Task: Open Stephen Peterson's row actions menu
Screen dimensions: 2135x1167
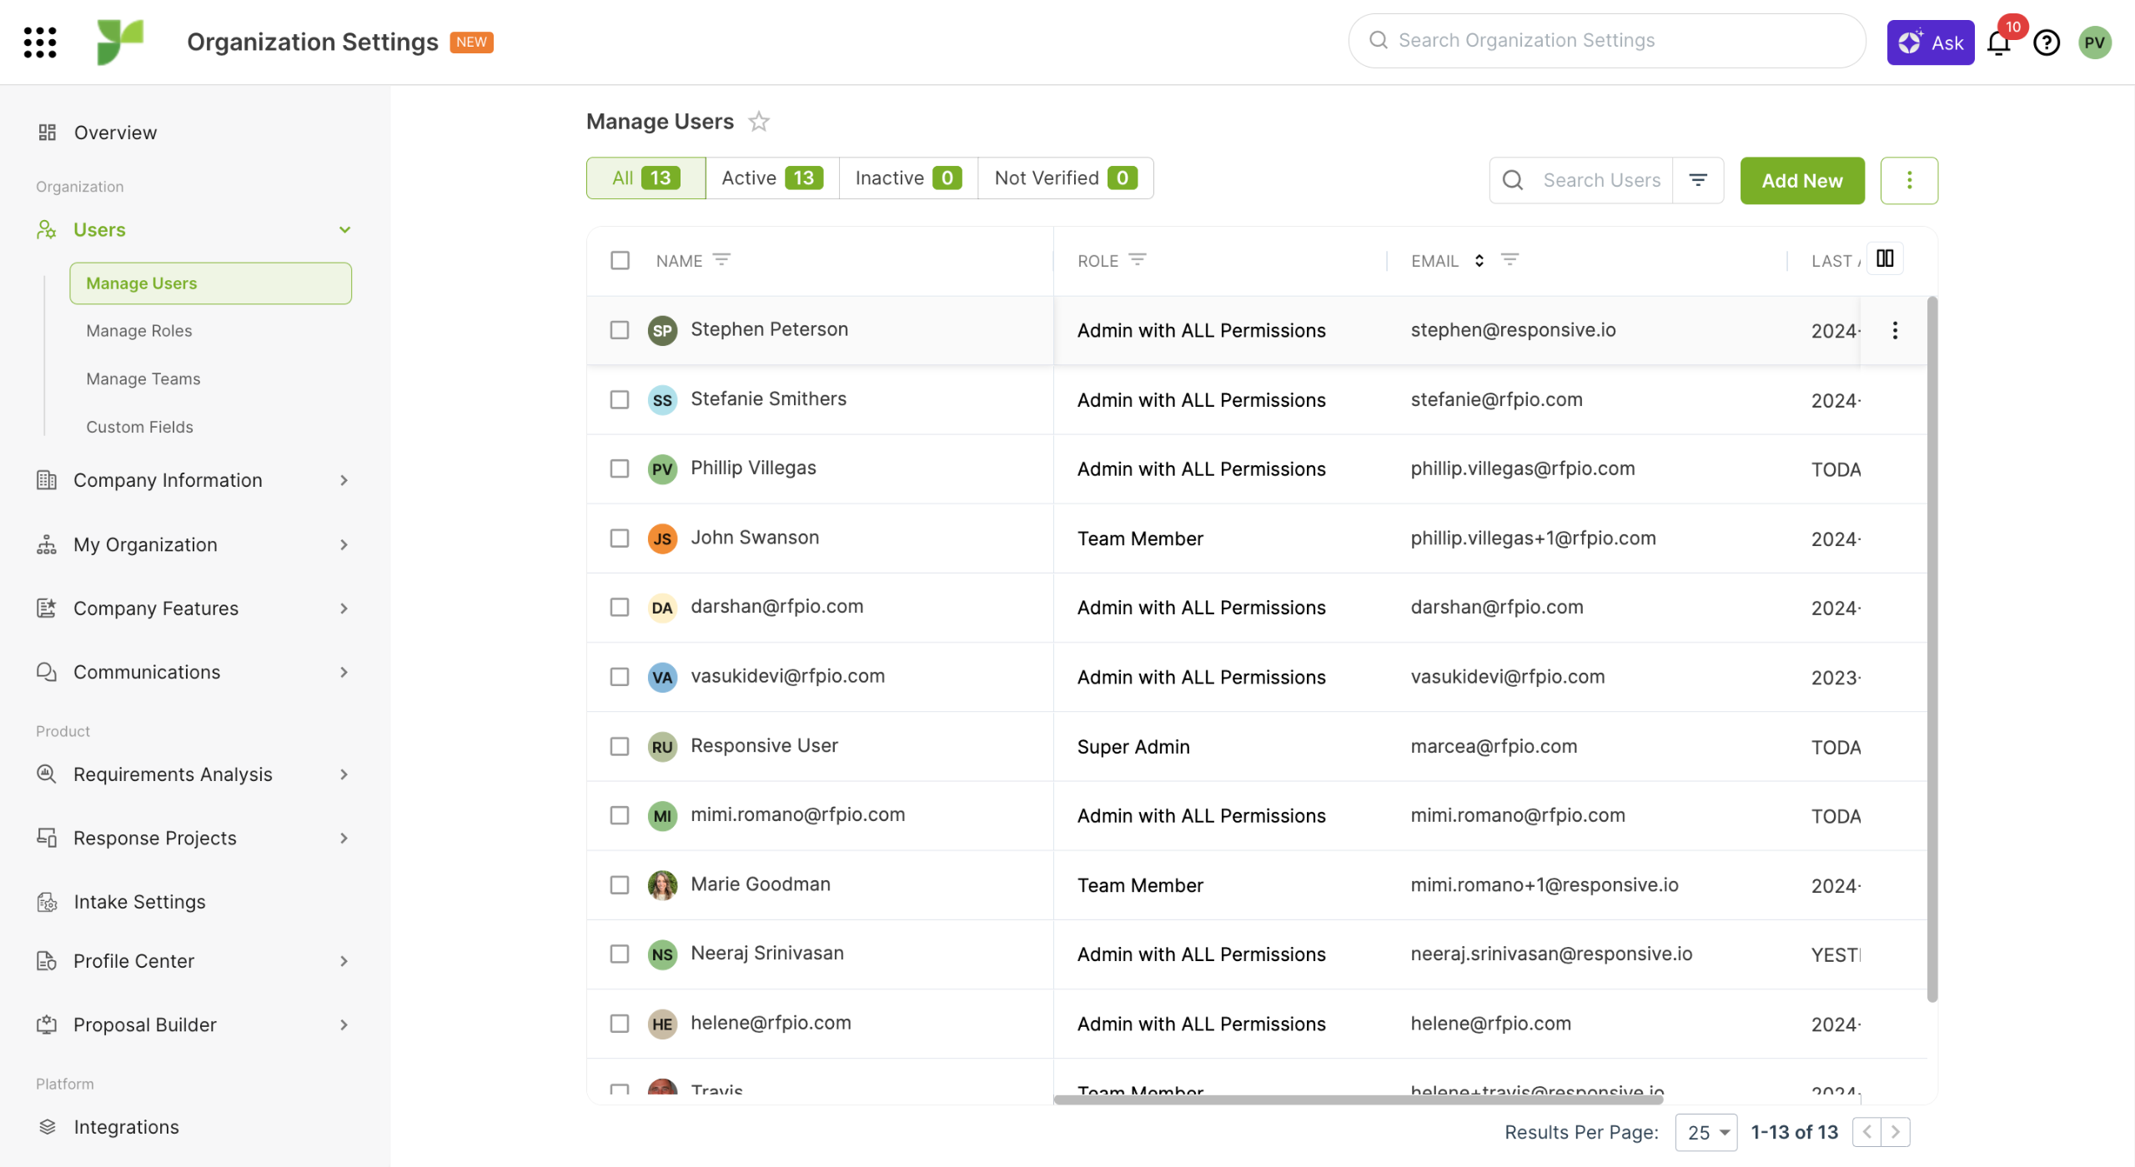Action: (x=1895, y=330)
